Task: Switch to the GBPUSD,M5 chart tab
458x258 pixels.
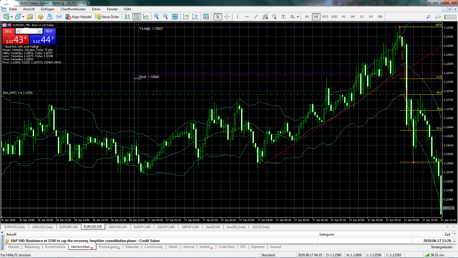Action: (x=118, y=227)
